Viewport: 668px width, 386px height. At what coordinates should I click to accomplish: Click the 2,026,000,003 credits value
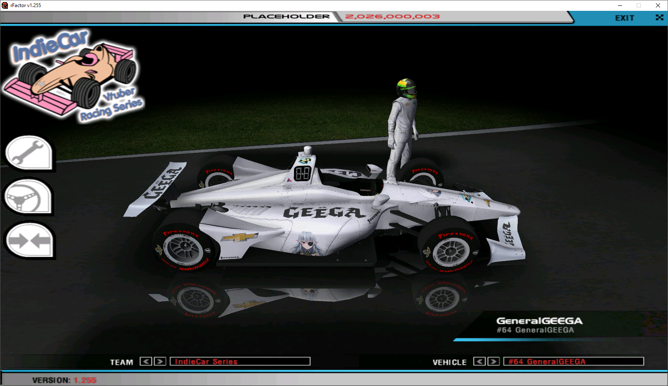[x=392, y=17]
